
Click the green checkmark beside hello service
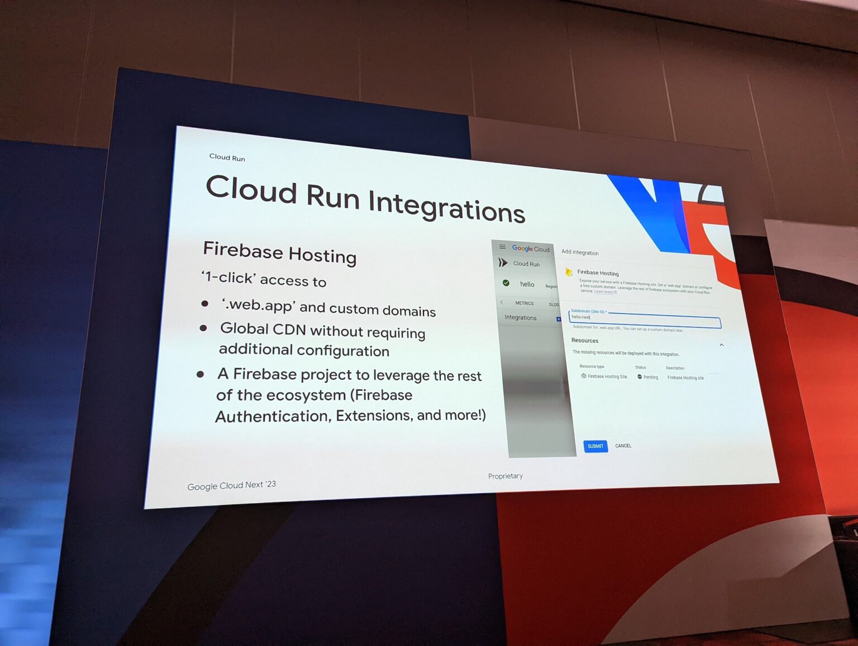click(x=506, y=284)
